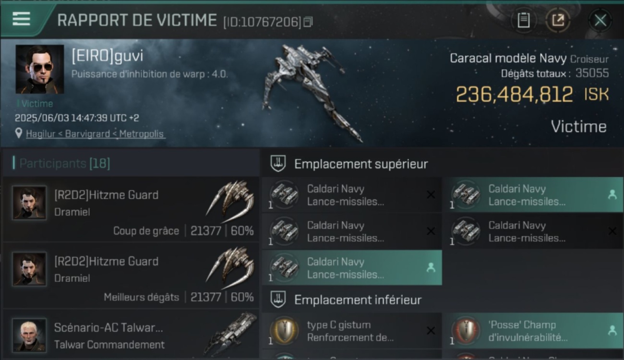The width and height of the screenshot is (624, 360).
Task: Close the Rapport de victime window
Action: tap(600, 20)
